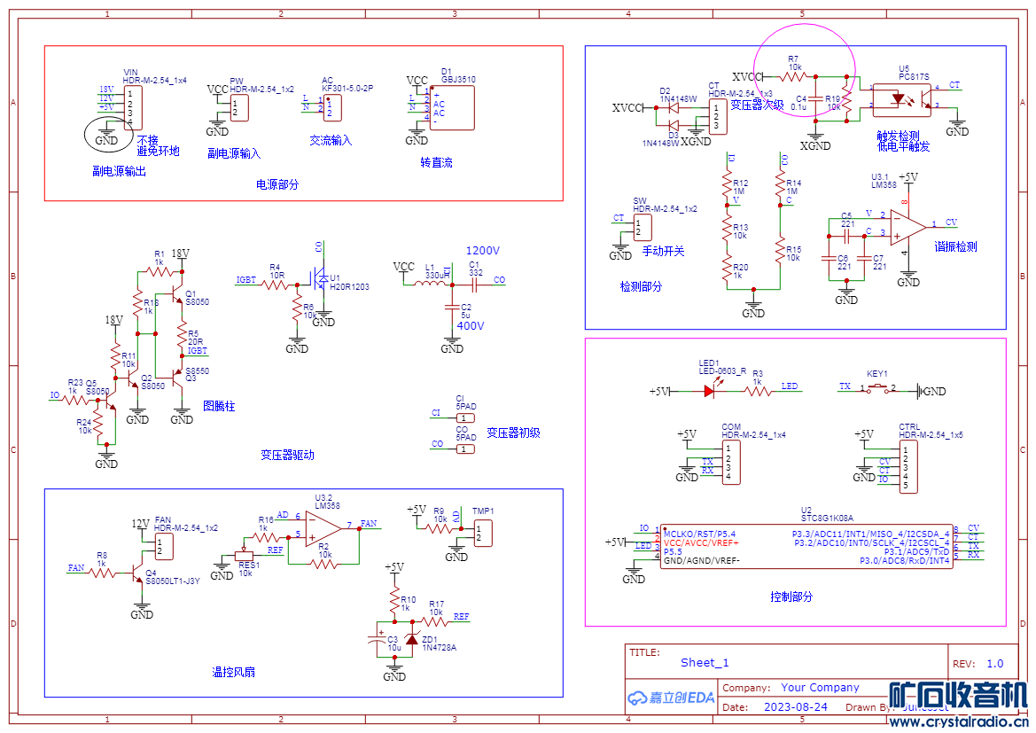The width and height of the screenshot is (1036, 733).
Task: Click the R7 10k resistor in pink circle
Action: pos(793,77)
